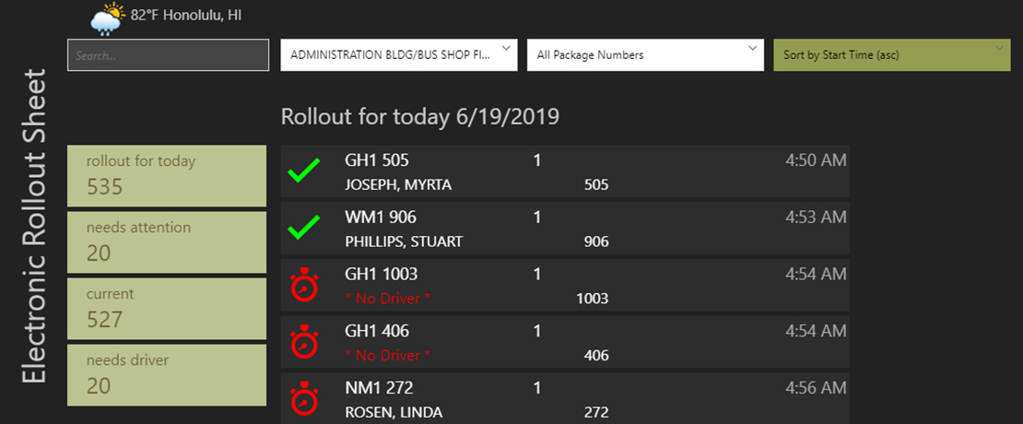Viewport: 1023px width, 424px height.
Task: Expand the All Package Numbers dropdown
Action: [x=645, y=54]
